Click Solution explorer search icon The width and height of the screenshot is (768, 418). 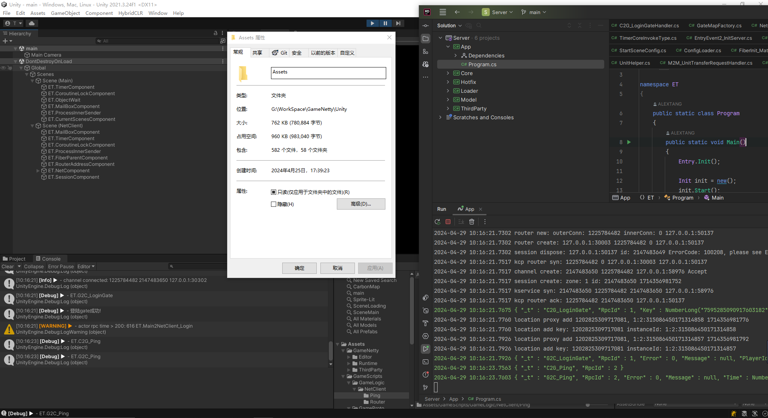coord(479,26)
